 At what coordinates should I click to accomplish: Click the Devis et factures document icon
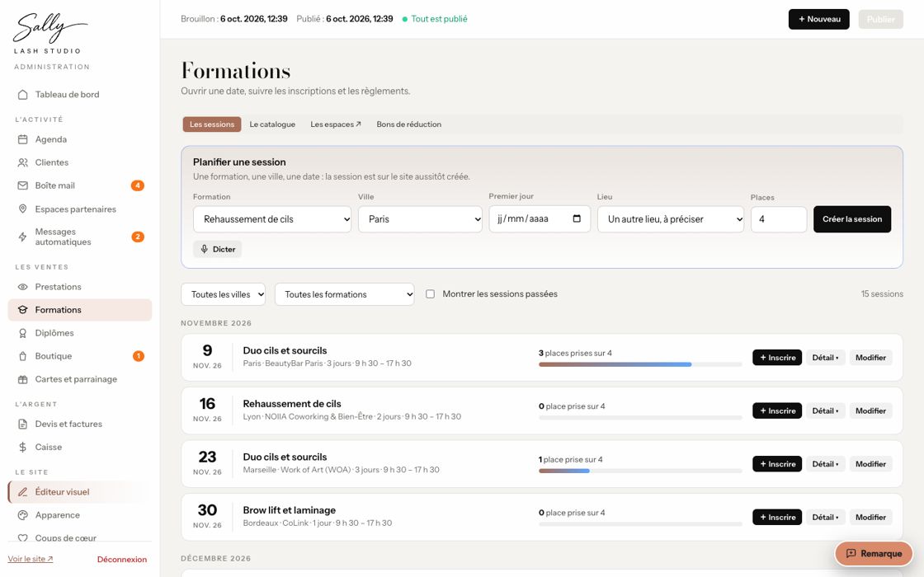(x=22, y=424)
